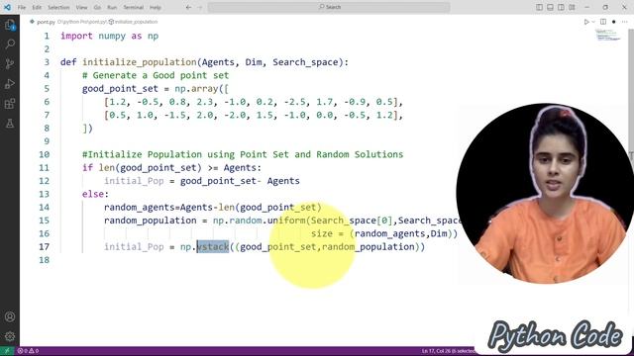Image resolution: width=634 pixels, height=356 pixels.
Task: Click 'initial_Pop' on line 12
Action: 134,181
